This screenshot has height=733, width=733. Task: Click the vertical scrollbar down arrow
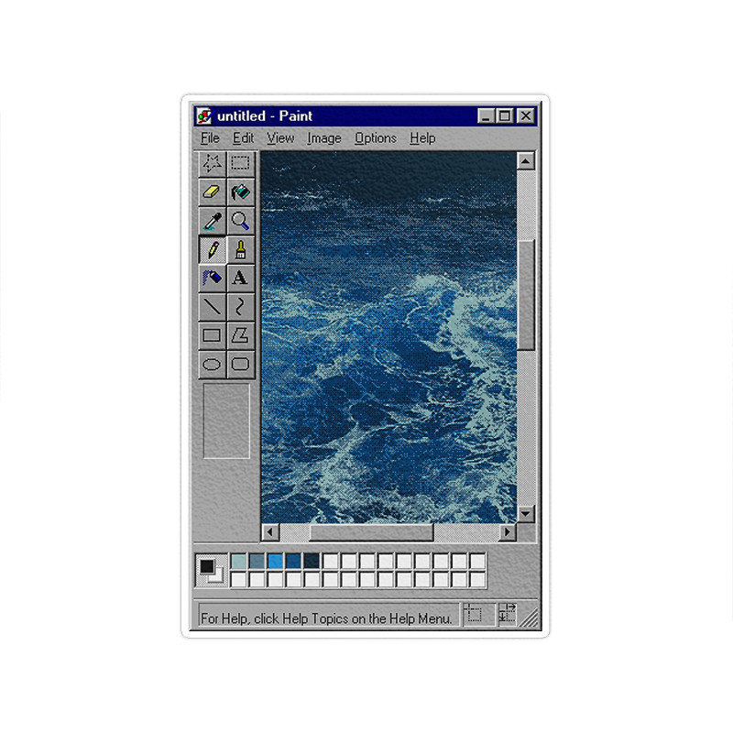[x=525, y=514]
